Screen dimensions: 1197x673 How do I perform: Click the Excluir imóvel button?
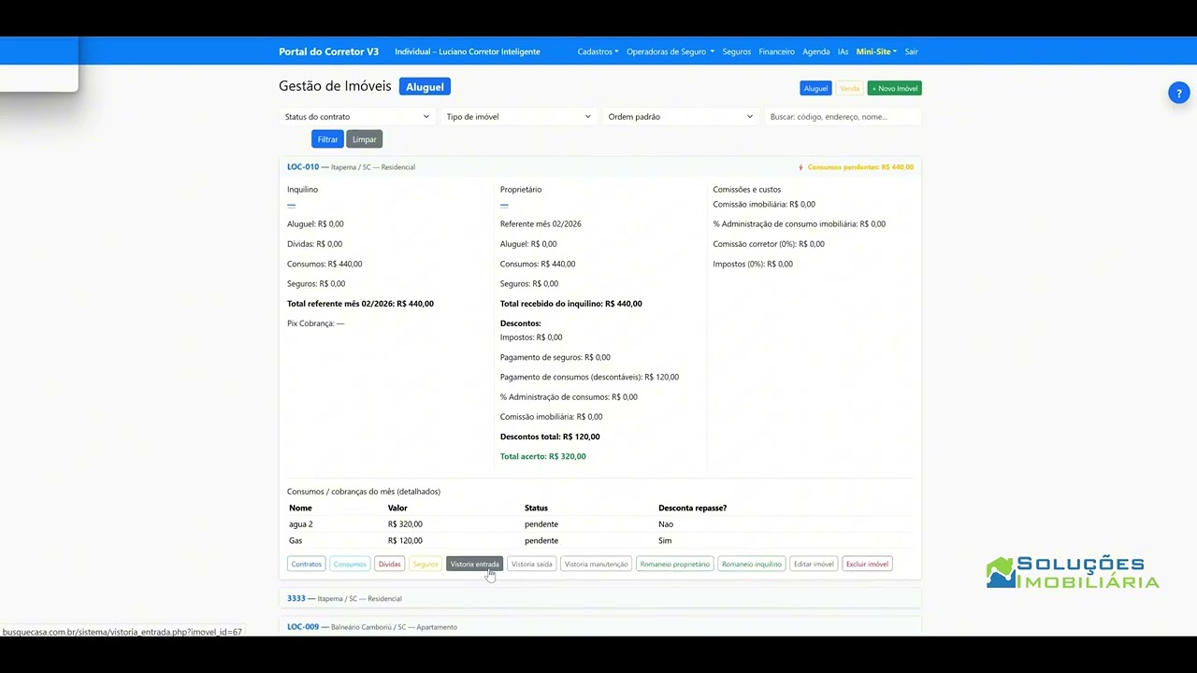867,564
